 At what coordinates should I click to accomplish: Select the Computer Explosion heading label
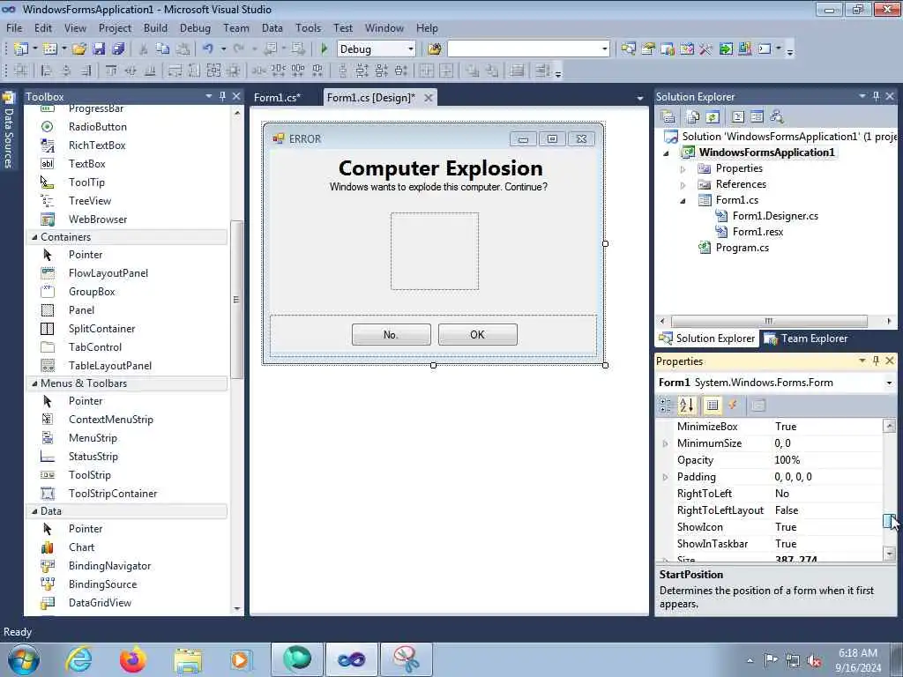click(441, 168)
